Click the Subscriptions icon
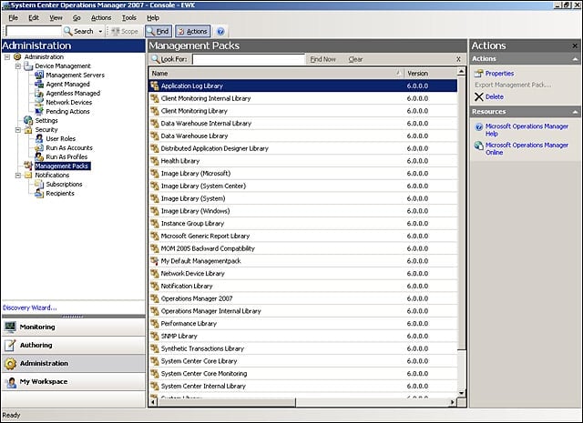The height and width of the screenshot is (423, 583). 39,184
